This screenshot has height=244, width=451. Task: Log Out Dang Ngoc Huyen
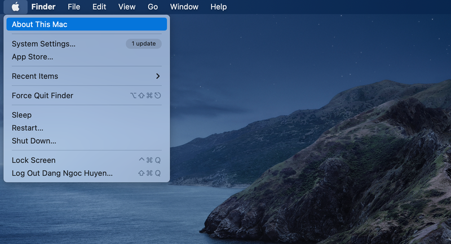point(87,173)
